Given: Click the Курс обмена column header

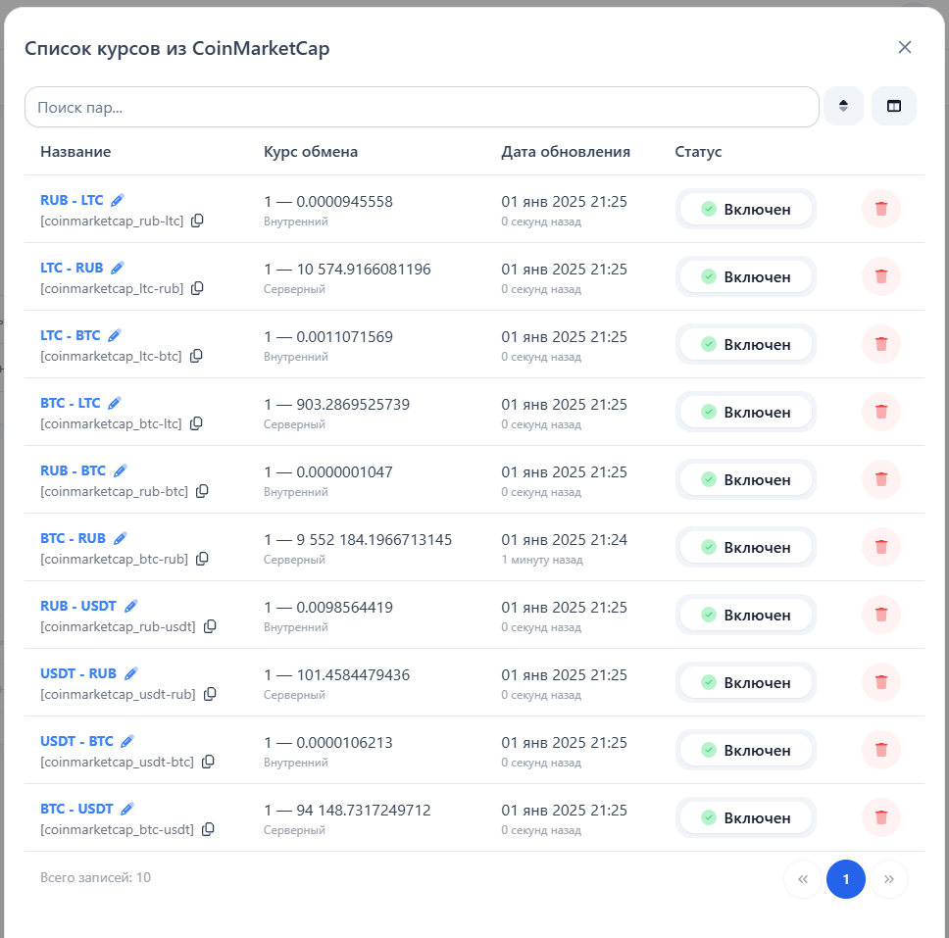Looking at the screenshot, I should 311,152.
